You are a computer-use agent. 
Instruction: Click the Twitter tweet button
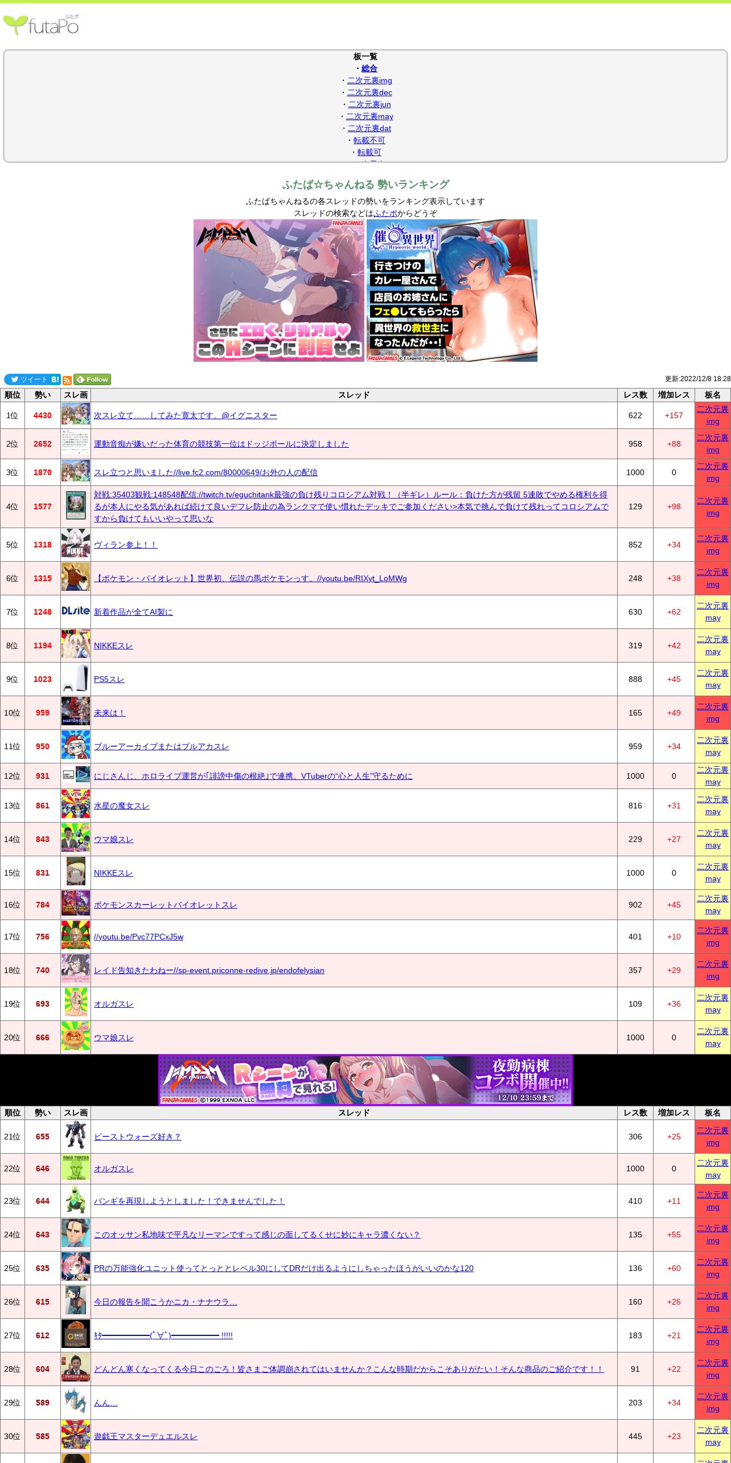tap(27, 379)
